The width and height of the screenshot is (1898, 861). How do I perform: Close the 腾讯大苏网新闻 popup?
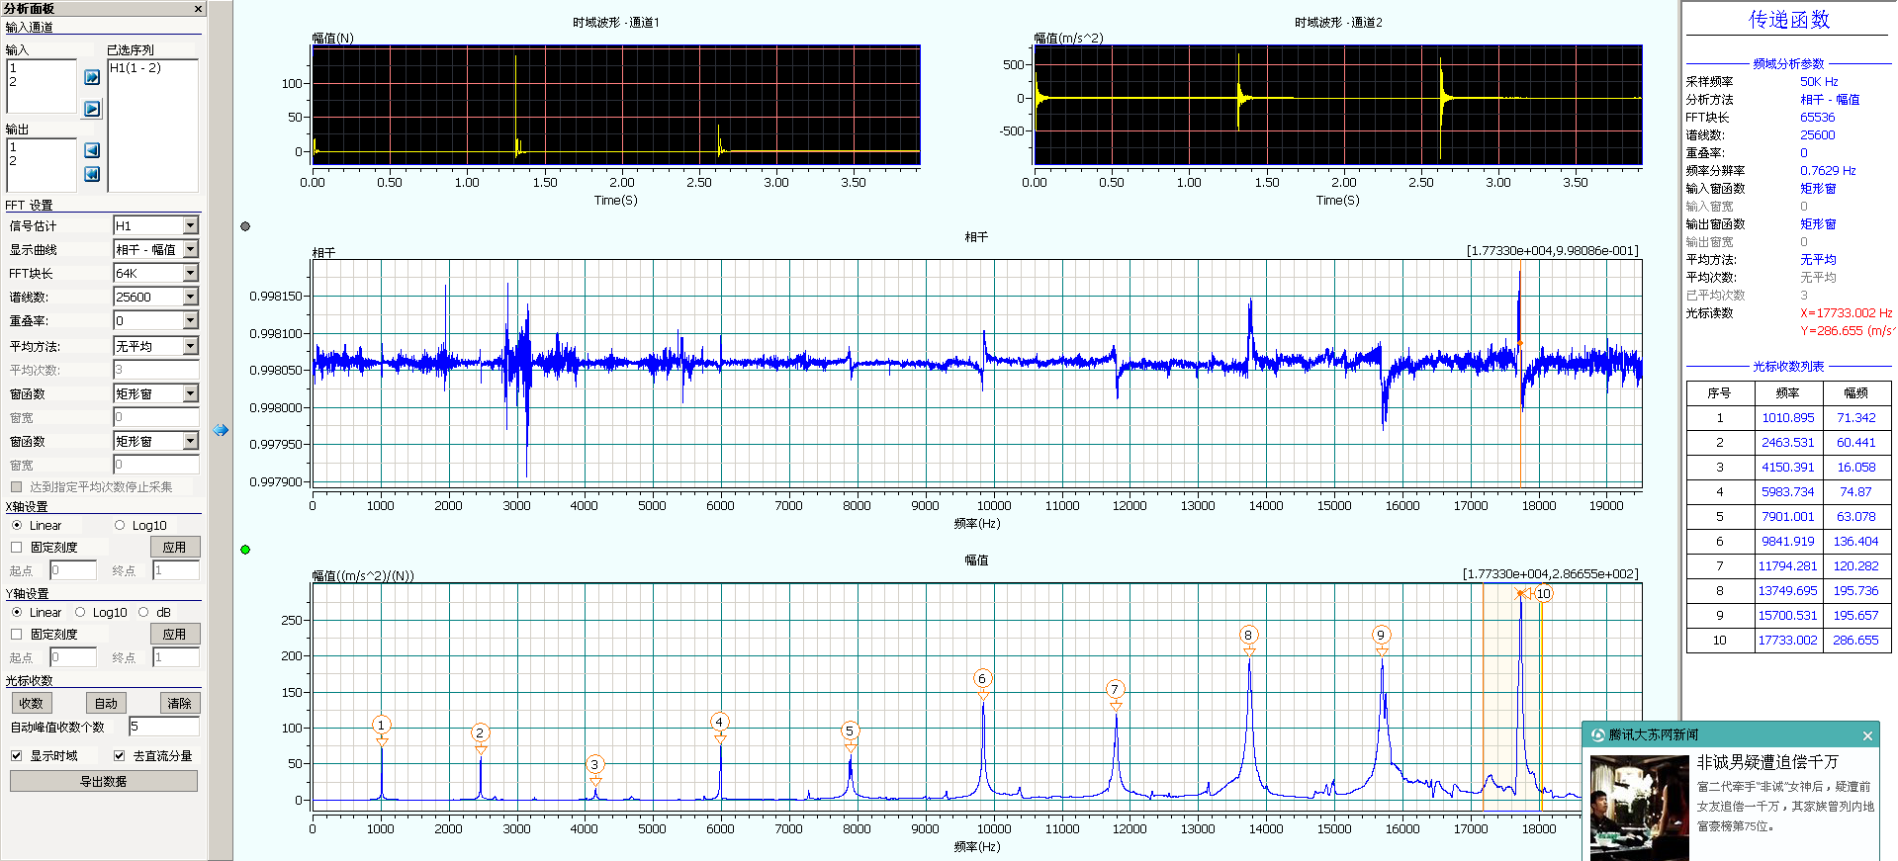tap(1867, 735)
